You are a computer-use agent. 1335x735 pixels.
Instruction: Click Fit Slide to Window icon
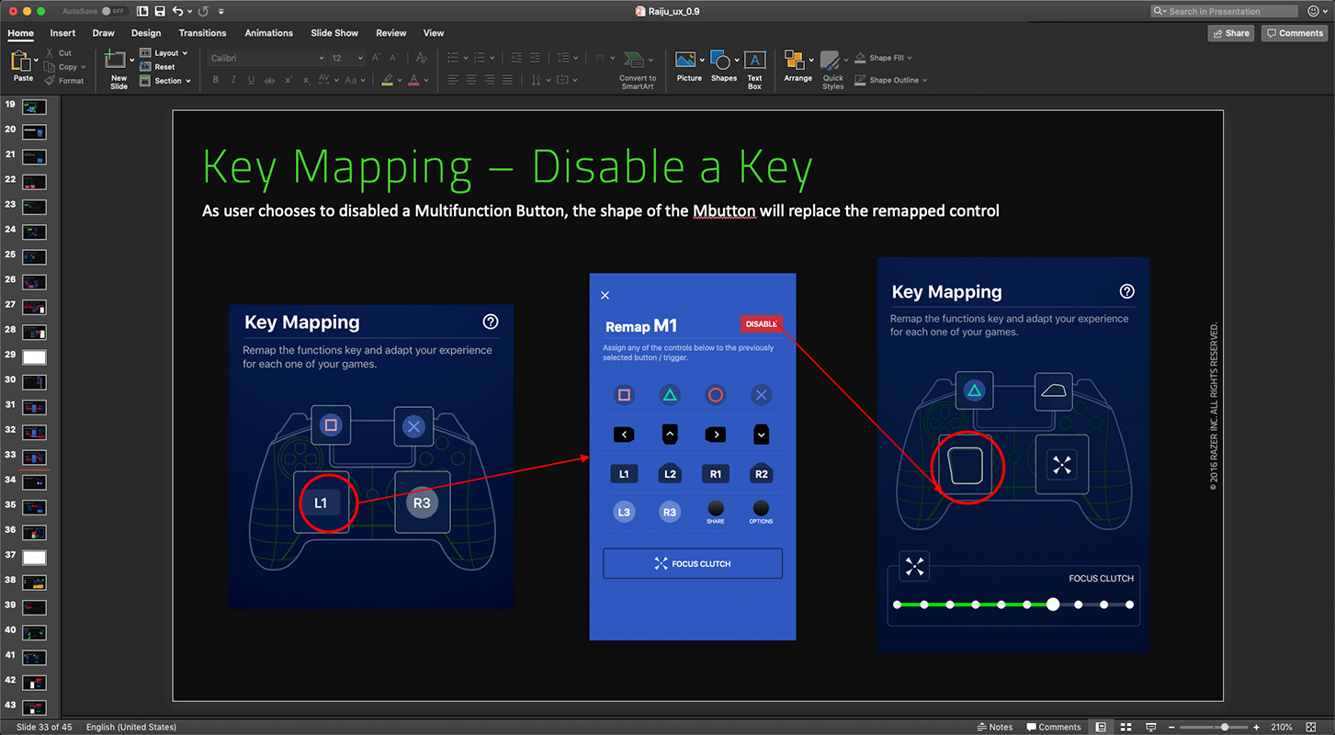tap(1306, 727)
